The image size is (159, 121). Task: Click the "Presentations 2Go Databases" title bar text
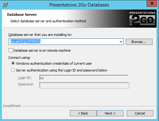click(79, 5)
